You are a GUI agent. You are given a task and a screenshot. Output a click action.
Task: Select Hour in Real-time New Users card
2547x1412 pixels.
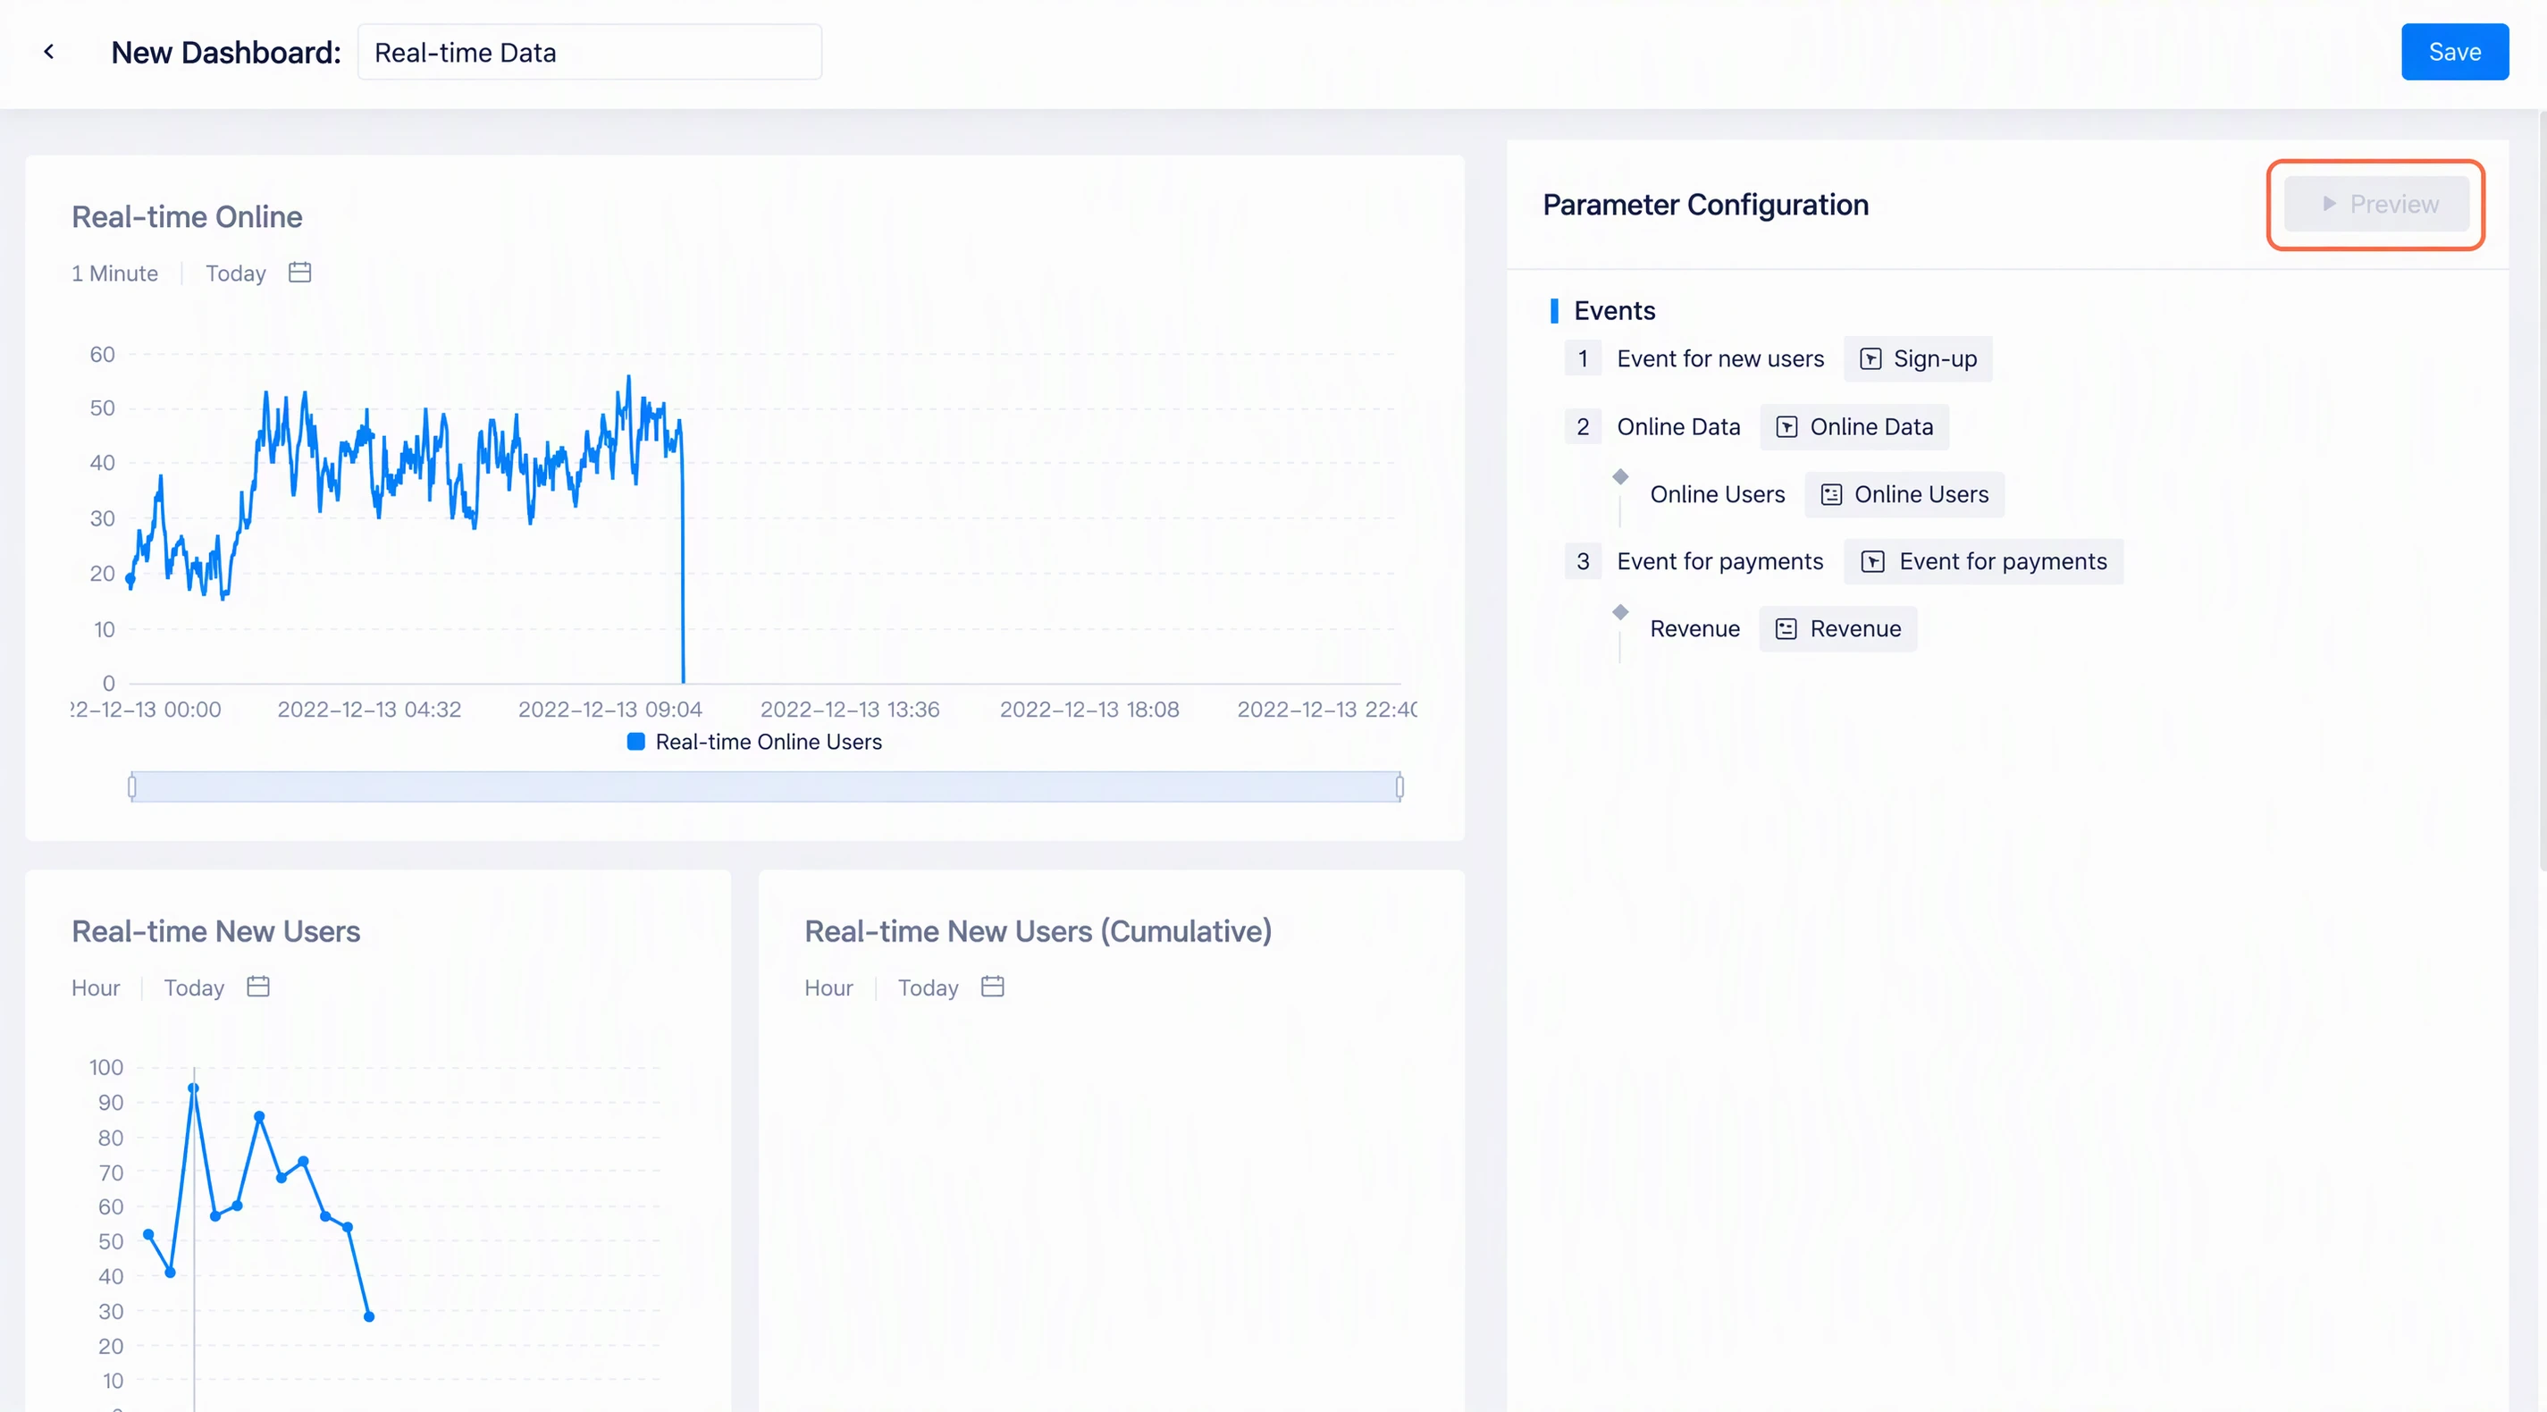tap(96, 988)
